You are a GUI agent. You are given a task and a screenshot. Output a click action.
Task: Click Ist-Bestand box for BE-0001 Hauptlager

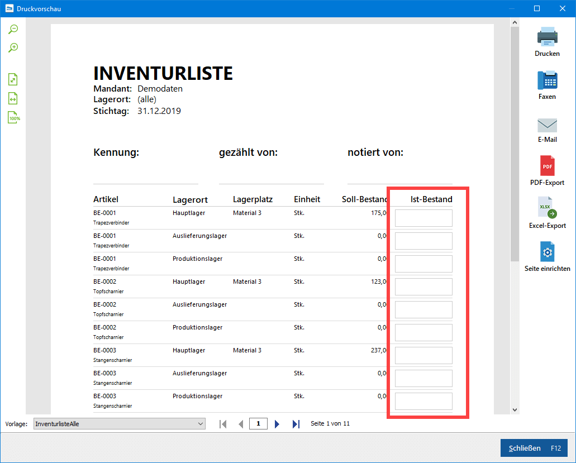tap(423, 218)
